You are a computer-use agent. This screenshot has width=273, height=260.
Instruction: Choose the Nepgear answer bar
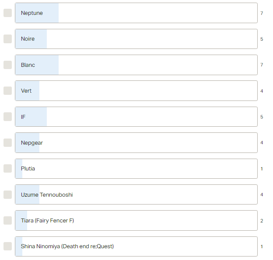pos(136,142)
